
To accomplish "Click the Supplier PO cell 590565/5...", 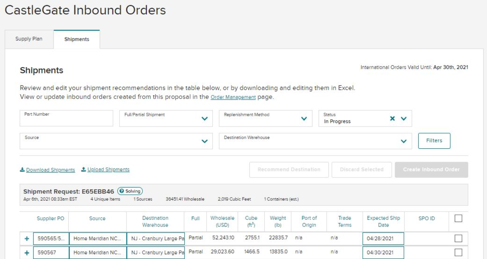I will click(51, 238).
